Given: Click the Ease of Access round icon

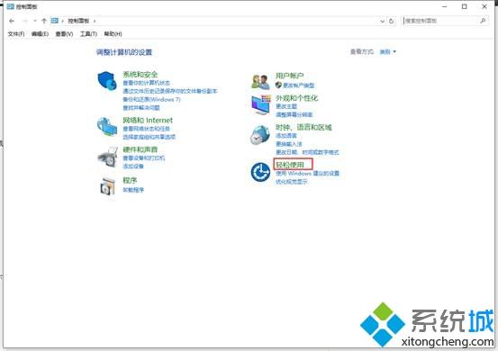Looking at the screenshot, I should click(x=260, y=172).
